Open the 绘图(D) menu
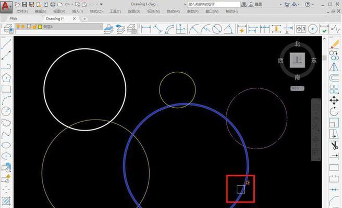The image size is (342, 208). (134, 11)
